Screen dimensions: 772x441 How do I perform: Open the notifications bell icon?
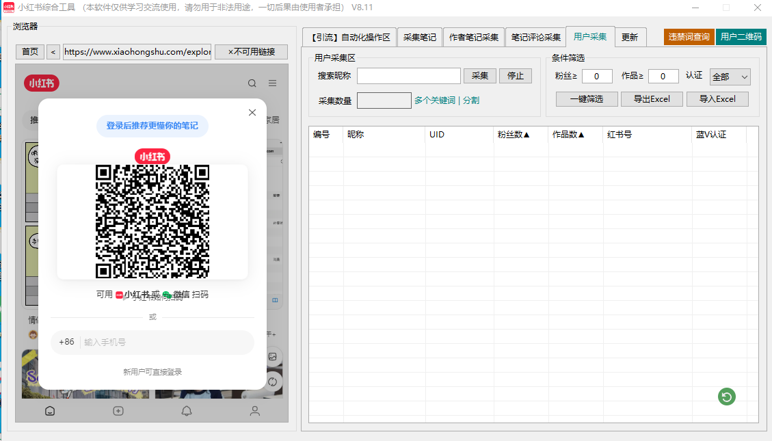(186, 411)
